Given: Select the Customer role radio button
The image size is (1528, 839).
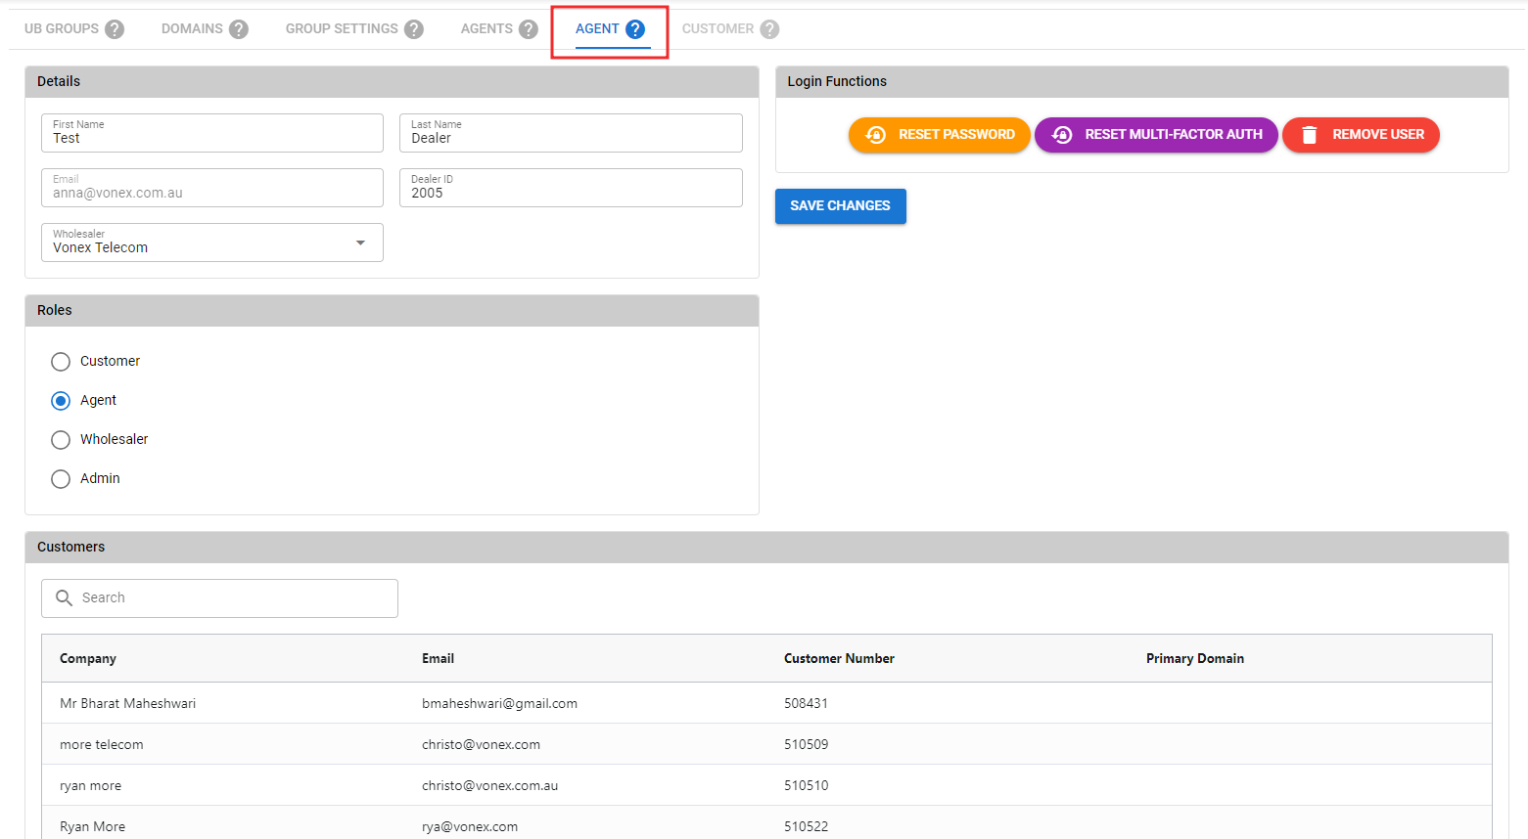Looking at the screenshot, I should [61, 362].
